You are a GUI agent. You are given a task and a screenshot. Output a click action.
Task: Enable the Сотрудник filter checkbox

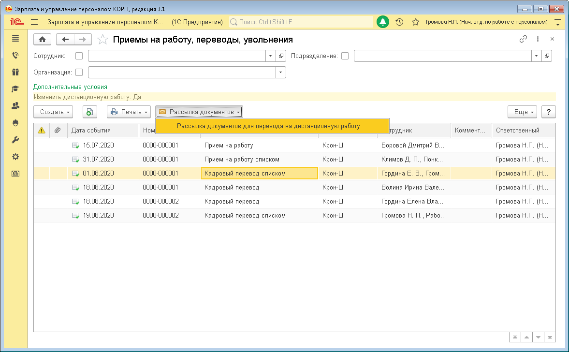[79, 56]
